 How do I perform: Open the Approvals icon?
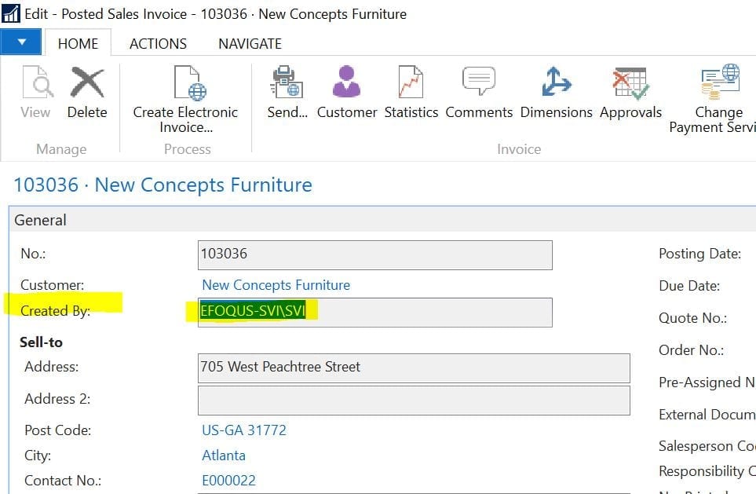630,92
